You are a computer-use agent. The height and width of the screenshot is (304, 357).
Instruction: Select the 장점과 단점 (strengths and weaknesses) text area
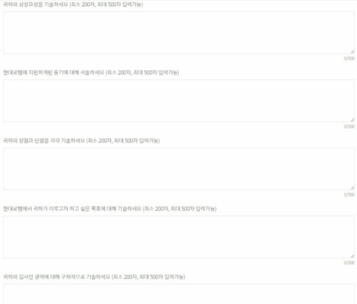[x=178, y=169]
